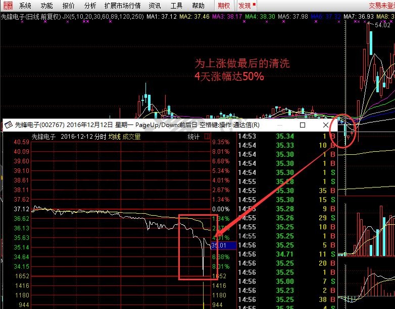Click the MA7: 36.93 indicator value
Viewport: 395px width, 309px height.
click(359, 17)
